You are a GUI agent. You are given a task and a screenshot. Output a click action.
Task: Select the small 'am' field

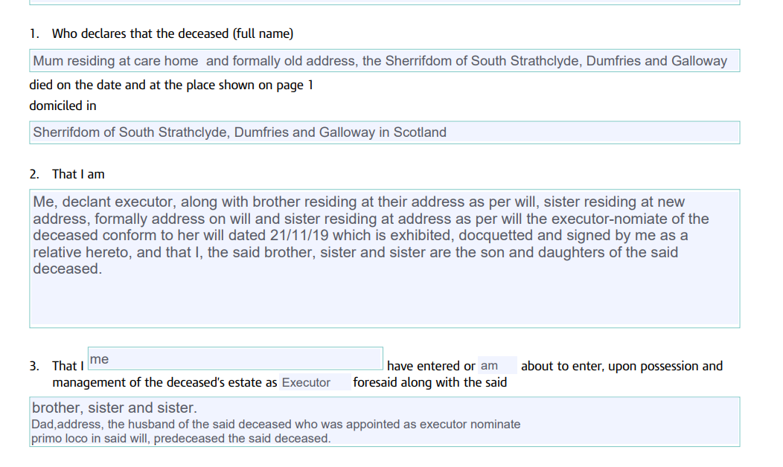497,366
